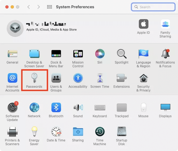Click the back navigation arrow
This screenshot has width=178, height=151.
coord(29,7)
